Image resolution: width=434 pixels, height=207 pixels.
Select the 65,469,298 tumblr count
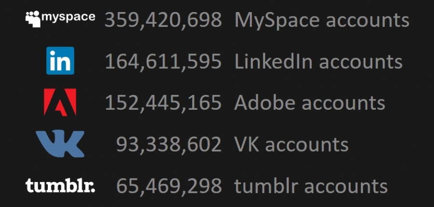169,186
